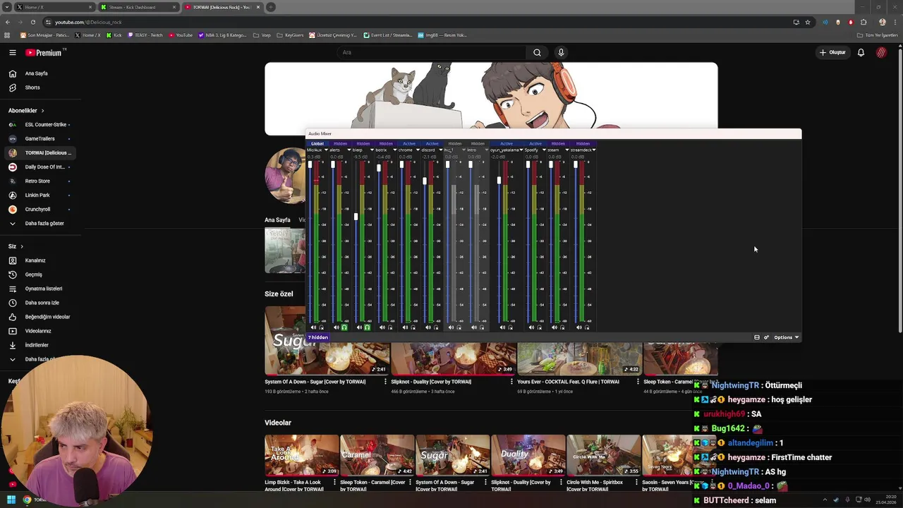
Task: Open the bleep channel dropdown arrow
Action: (x=372, y=150)
